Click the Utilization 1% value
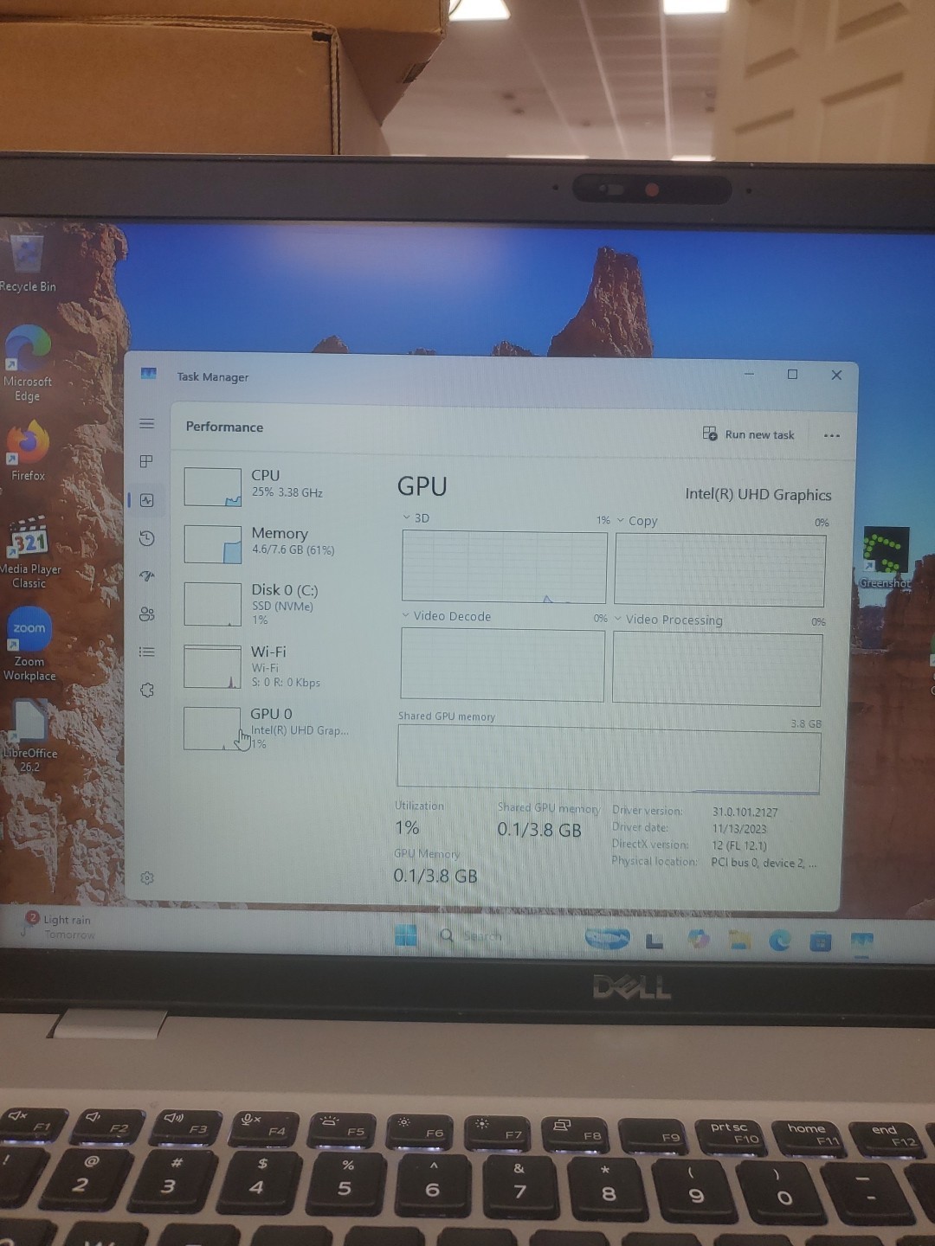This screenshot has width=935, height=1246. pos(407,828)
